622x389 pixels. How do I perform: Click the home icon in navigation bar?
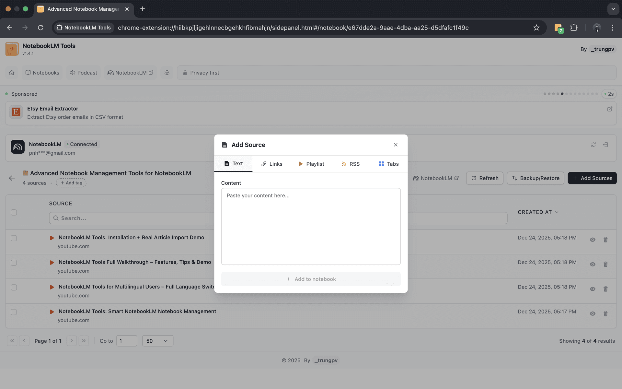pos(12,73)
